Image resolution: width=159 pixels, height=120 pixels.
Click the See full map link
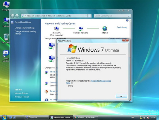[122, 27]
